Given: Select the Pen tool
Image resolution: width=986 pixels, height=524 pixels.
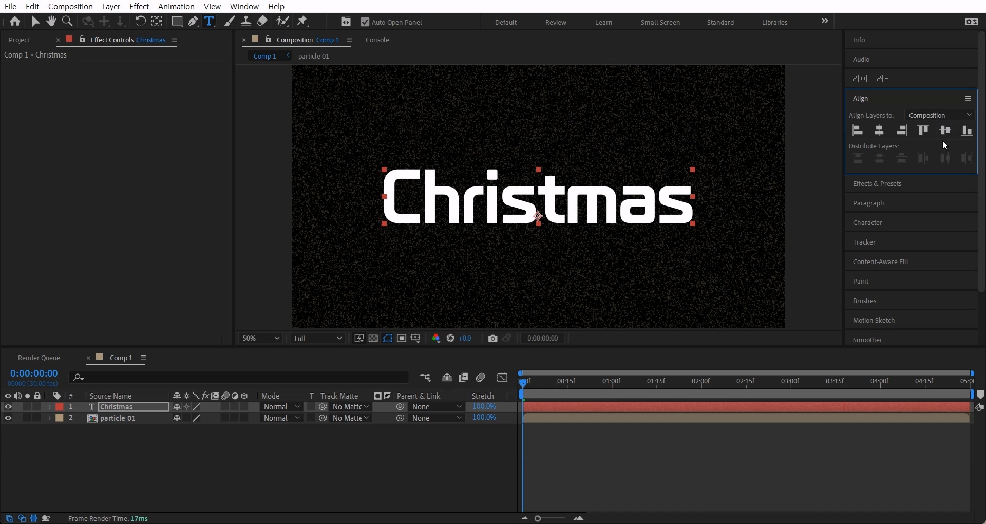Looking at the screenshot, I should (x=193, y=21).
